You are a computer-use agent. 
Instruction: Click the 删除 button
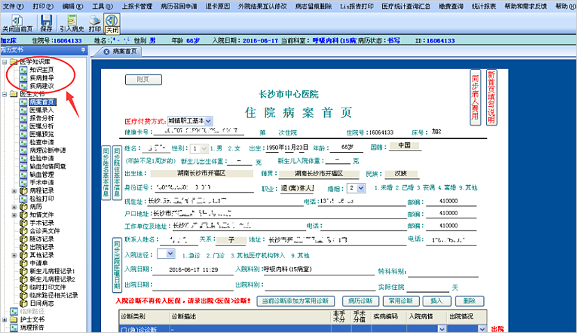469,301
